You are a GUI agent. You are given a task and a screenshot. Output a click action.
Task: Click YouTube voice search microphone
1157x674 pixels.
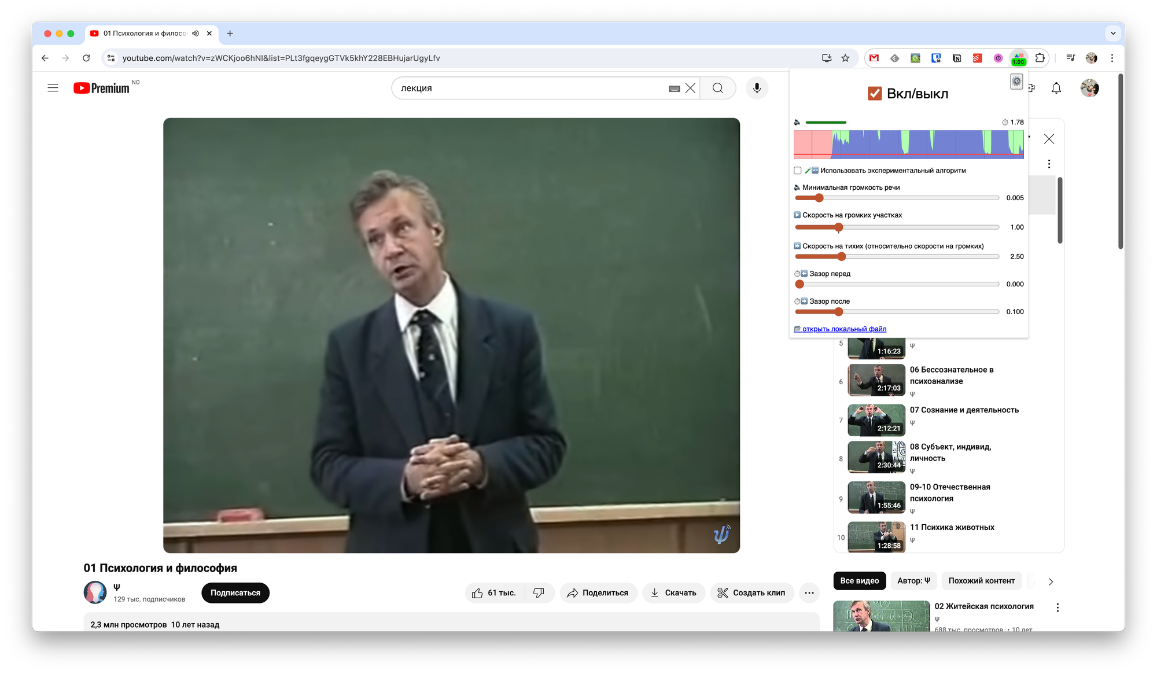pos(757,88)
